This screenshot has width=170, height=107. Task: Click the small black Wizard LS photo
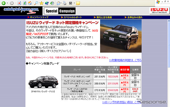(43, 82)
